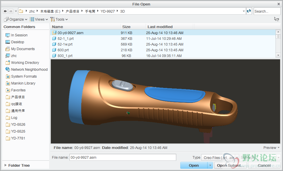
Task: Click the context help cursor icon
Action: point(276,19)
